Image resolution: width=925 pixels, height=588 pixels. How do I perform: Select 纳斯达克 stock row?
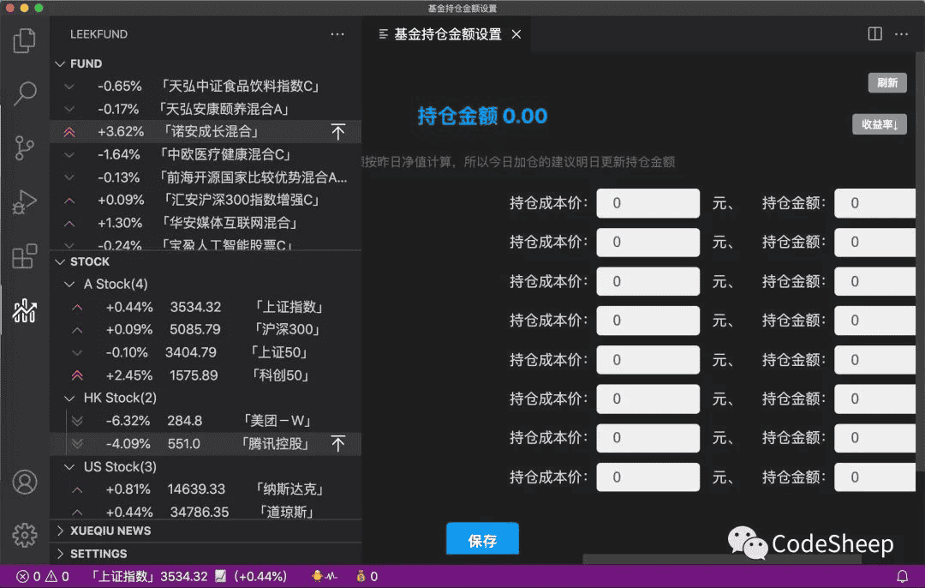point(206,489)
